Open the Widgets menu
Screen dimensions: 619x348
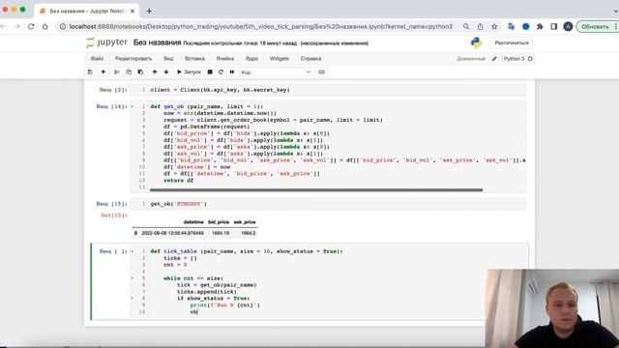(x=280, y=58)
